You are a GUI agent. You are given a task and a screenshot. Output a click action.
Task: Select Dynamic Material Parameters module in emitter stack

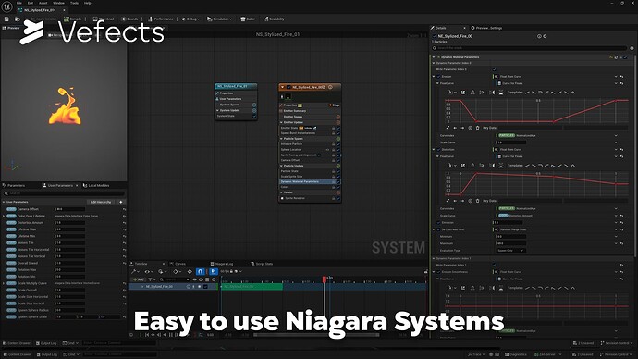pyautogui.click(x=310, y=182)
